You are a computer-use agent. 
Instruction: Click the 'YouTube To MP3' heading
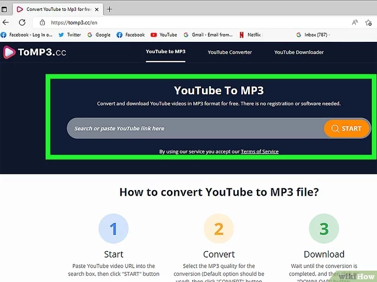(x=219, y=91)
